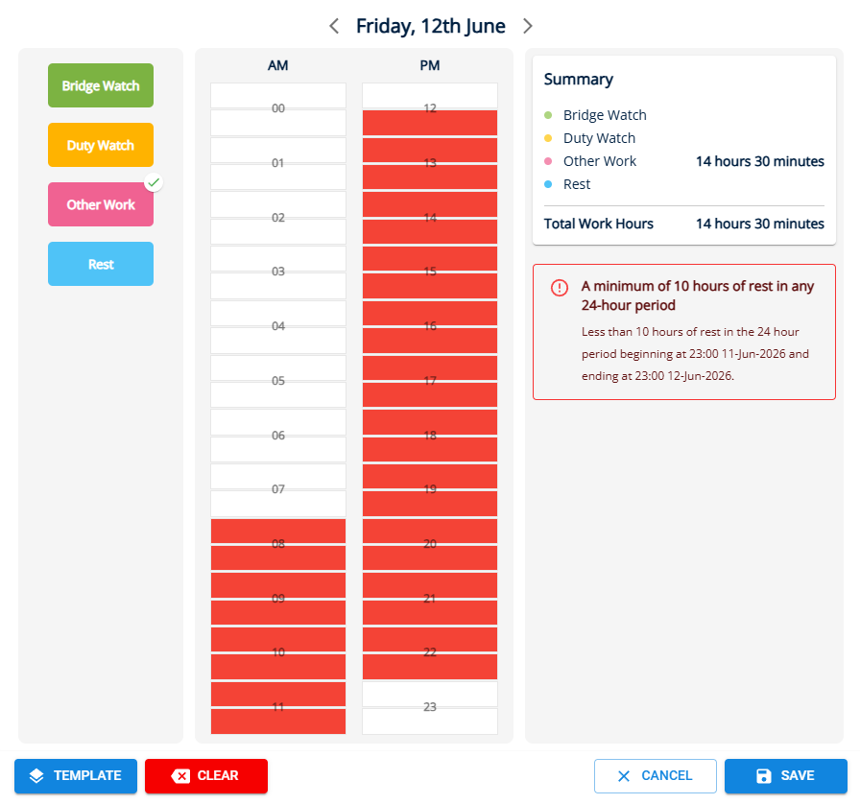This screenshot has width=860, height=804.
Task: Mark the empty 12:00–12:30 PM slot
Action: coord(430,95)
